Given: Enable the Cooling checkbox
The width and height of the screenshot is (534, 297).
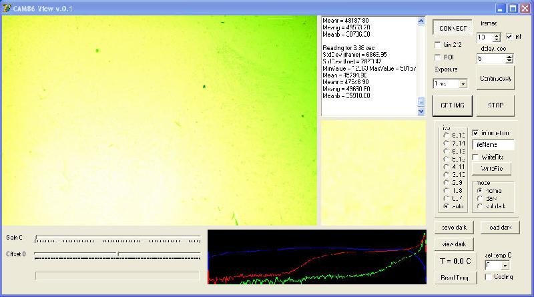Looking at the screenshot, I should pyautogui.click(x=488, y=277).
